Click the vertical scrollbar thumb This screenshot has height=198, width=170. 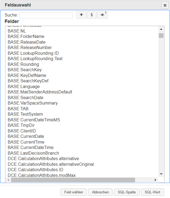tap(161, 36)
